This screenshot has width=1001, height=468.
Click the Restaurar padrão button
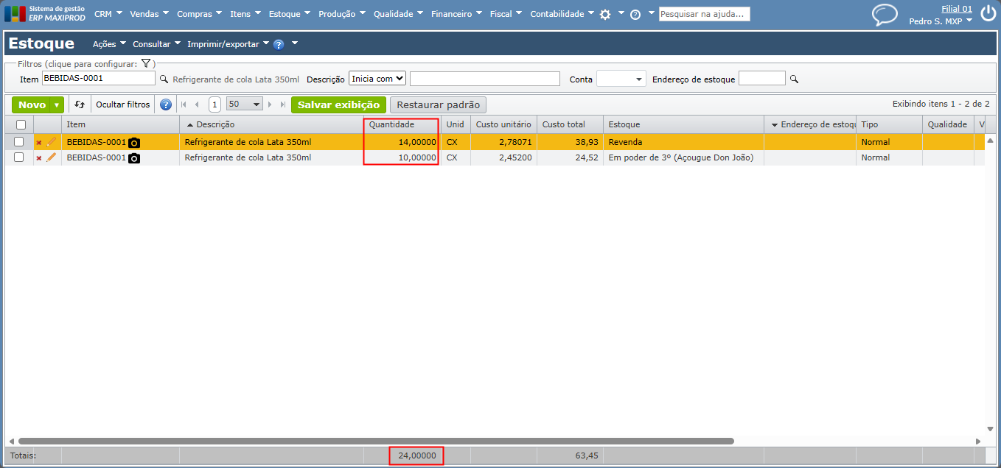pos(439,104)
